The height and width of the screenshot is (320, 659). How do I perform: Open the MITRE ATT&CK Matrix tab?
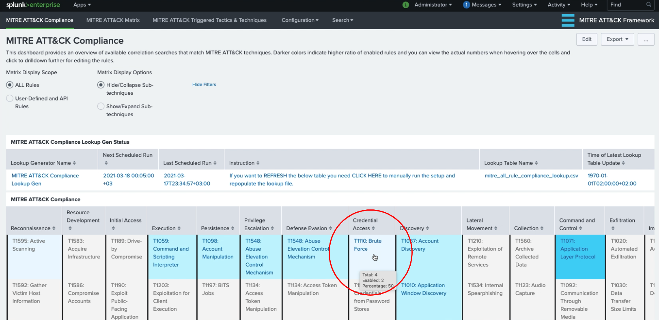point(113,20)
